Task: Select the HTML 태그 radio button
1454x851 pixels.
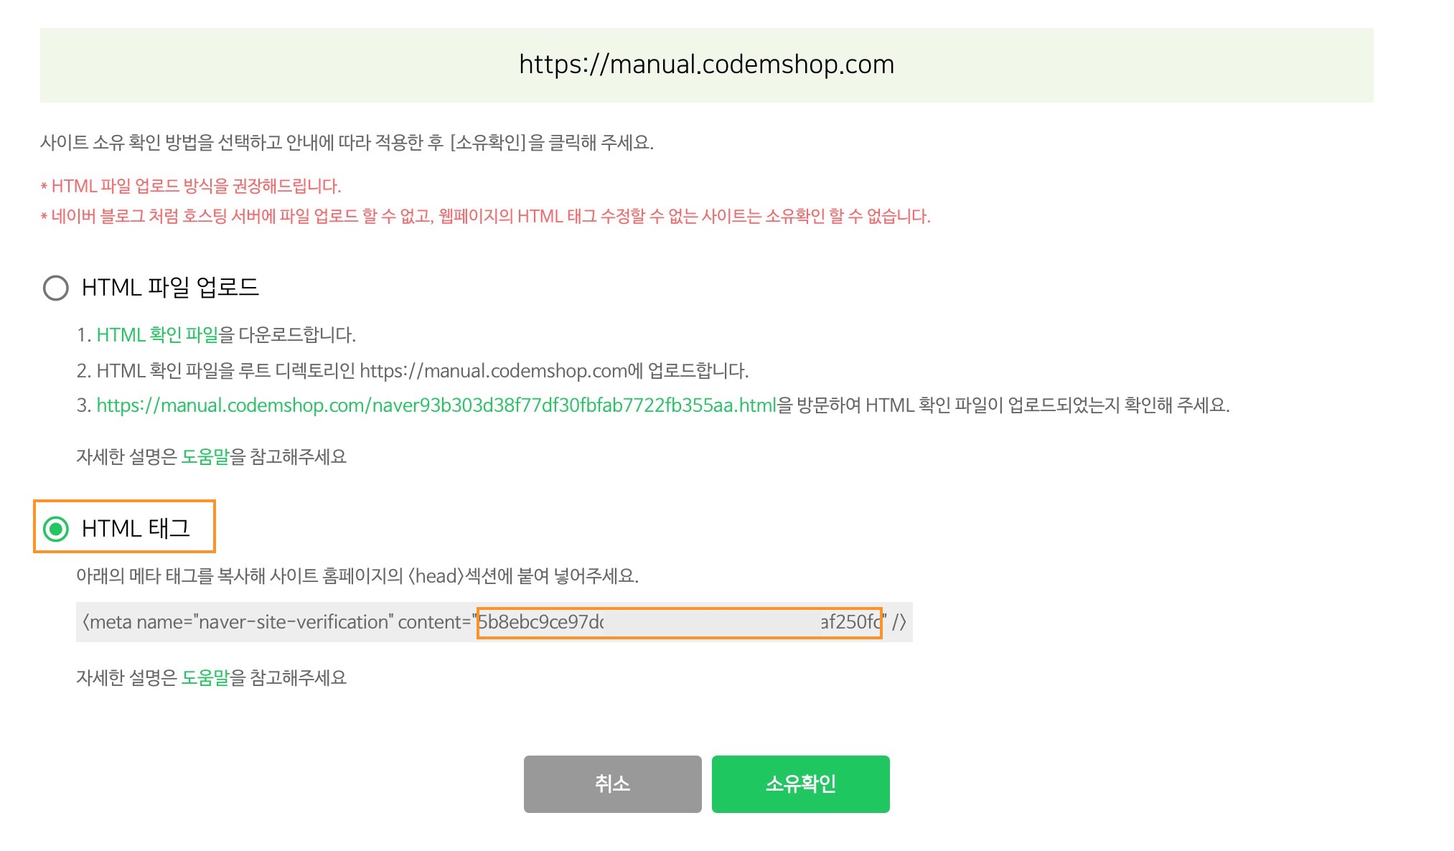Action: click(x=55, y=529)
